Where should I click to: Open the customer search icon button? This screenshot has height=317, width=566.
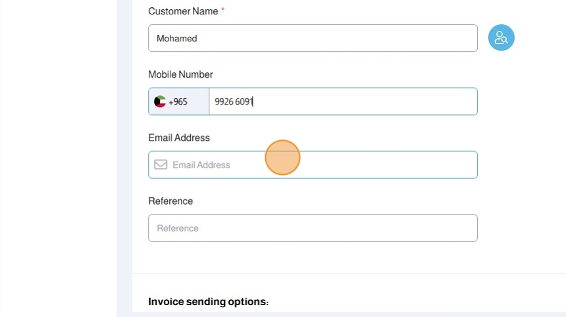coord(501,38)
